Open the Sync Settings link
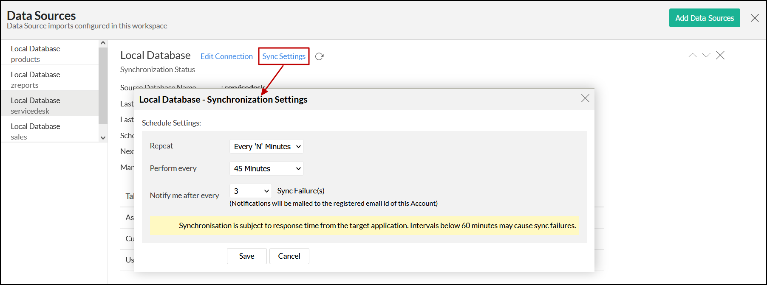Screen dimensions: 767x285 click(x=284, y=56)
